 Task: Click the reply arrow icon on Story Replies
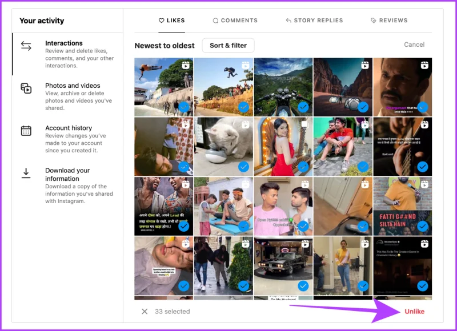(x=288, y=21)
